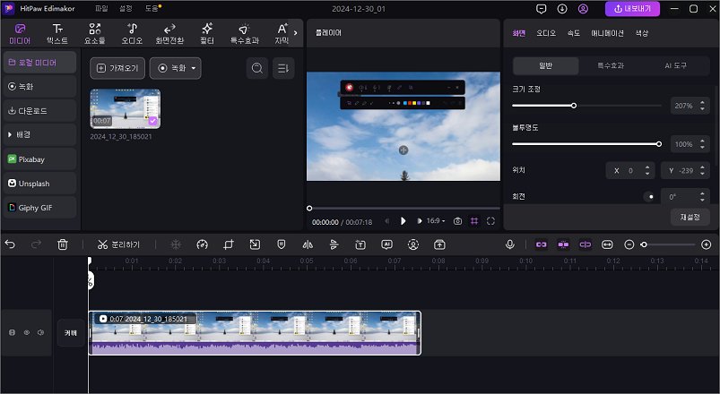Switch to the 색상 color tab

(641, 33)
